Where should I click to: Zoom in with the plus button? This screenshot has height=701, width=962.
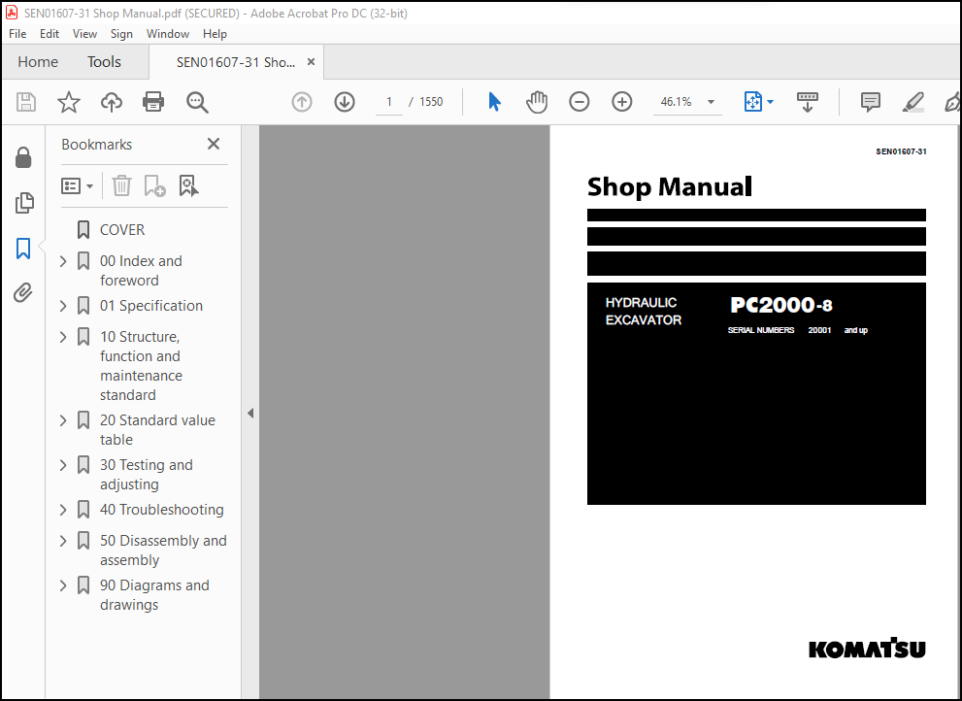(x=622, y=102)
